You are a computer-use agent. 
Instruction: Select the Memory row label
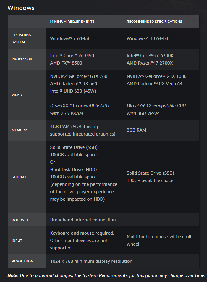(19, 130)
